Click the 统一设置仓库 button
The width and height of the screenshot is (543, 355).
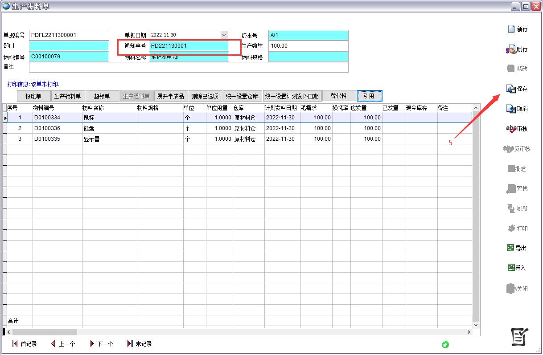tap(242, 96)
